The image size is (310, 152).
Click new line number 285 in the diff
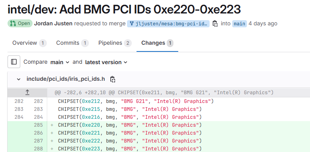[x=39, y=125]
